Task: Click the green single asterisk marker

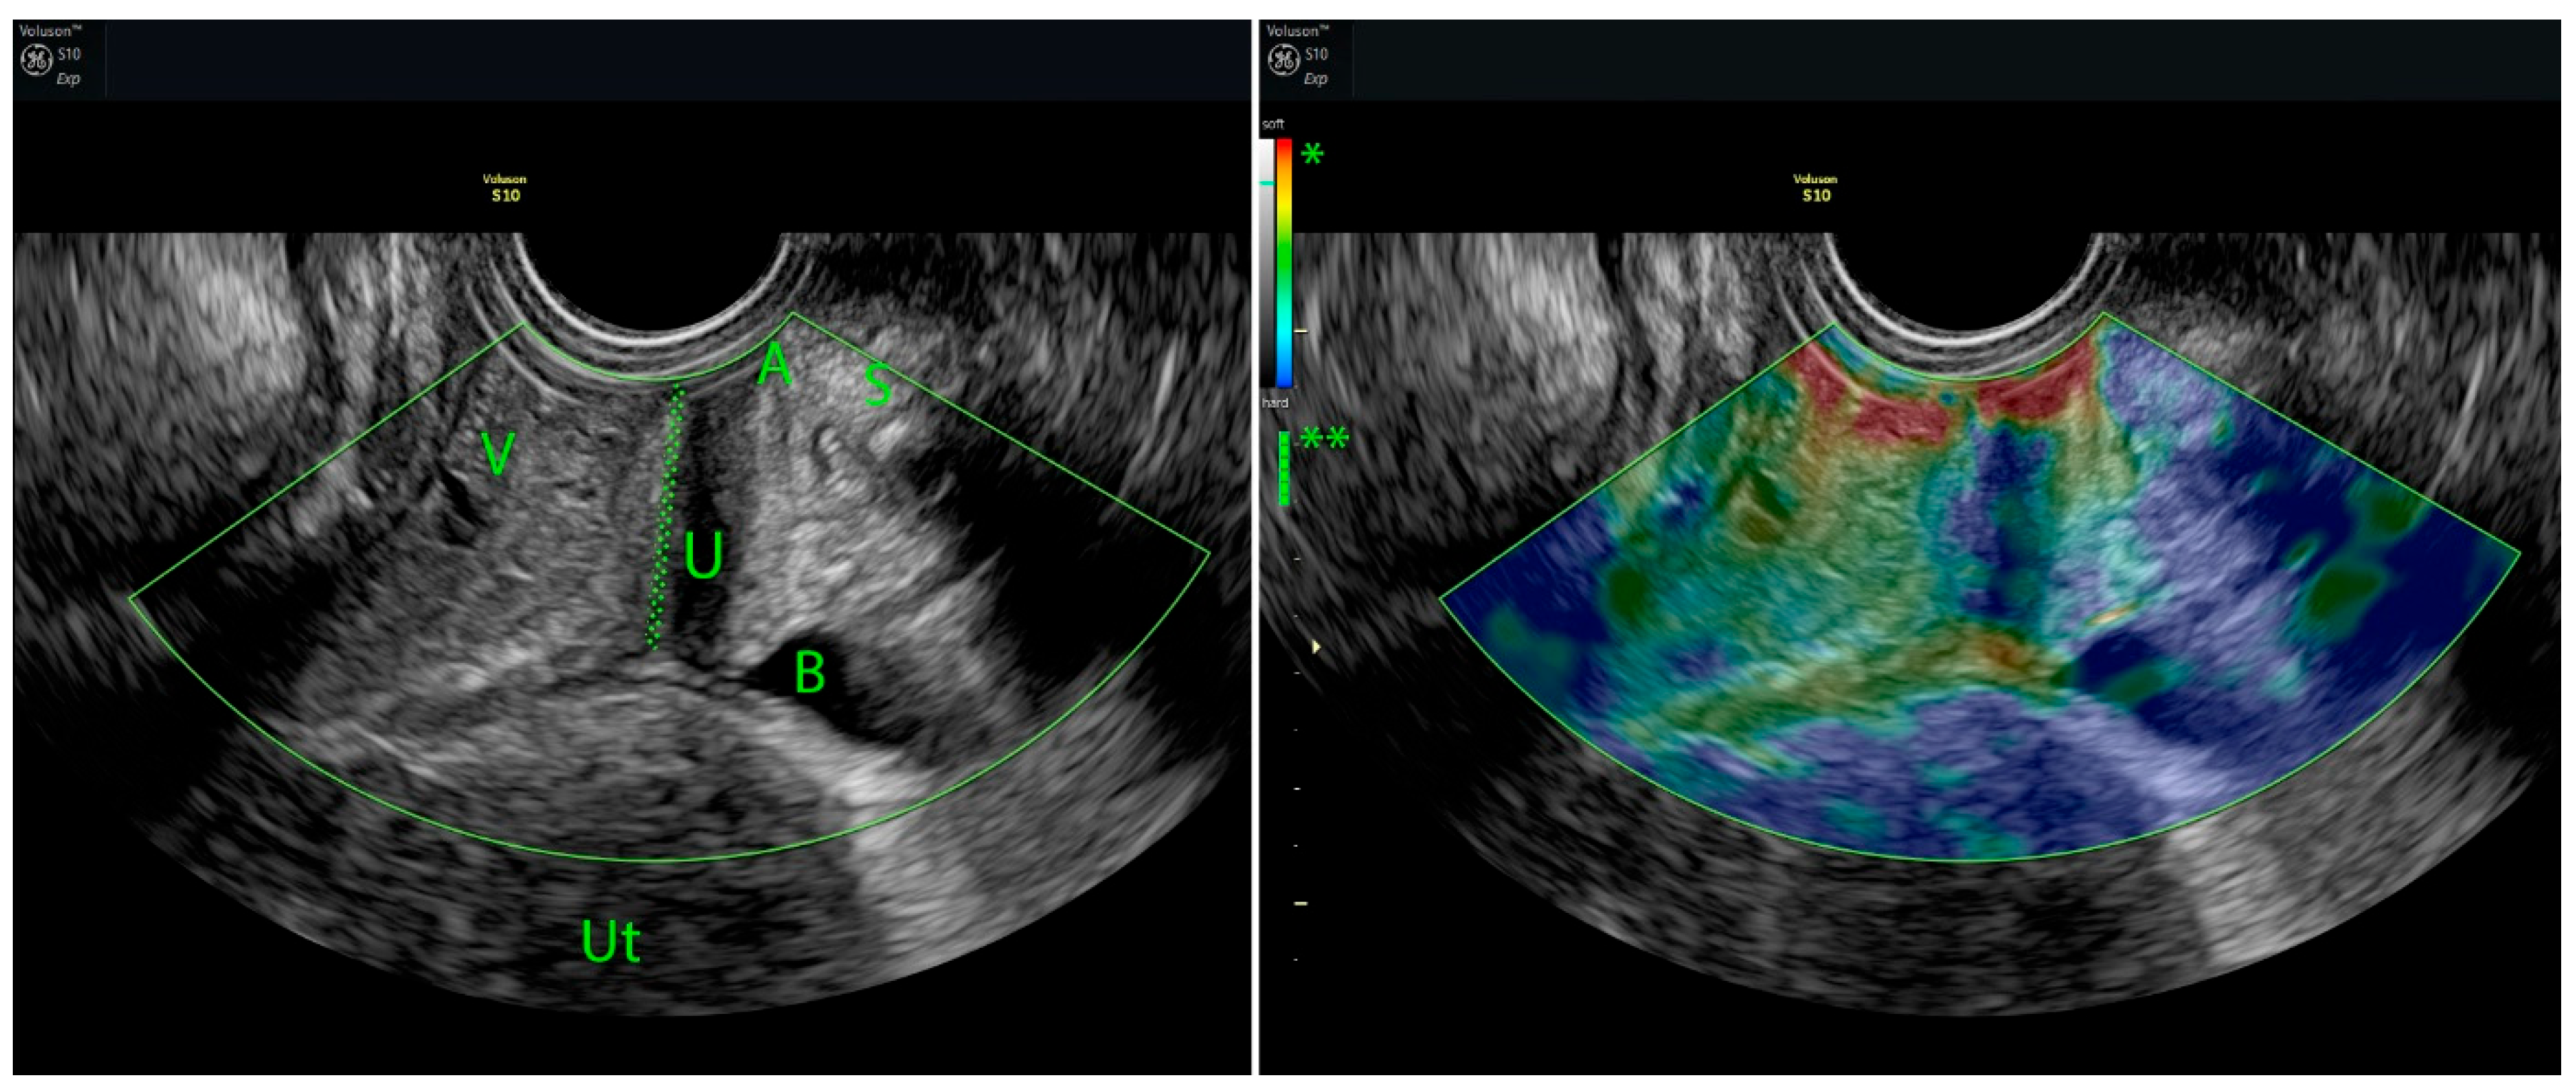Action: (1312, 154)
